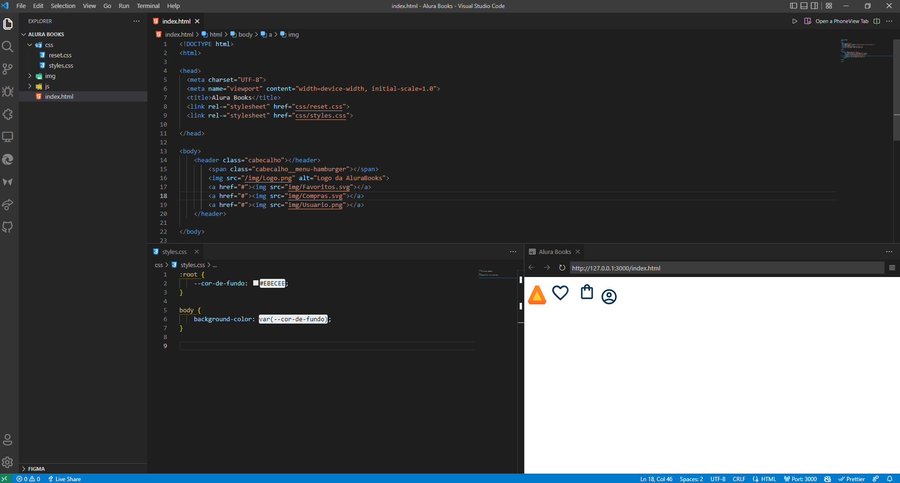
Task: Reload the Alura Books preview page
Action: click(x=562, y=268)
